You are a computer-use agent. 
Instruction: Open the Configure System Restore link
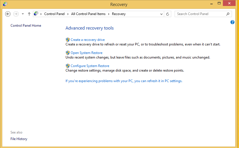coord(90,66)
